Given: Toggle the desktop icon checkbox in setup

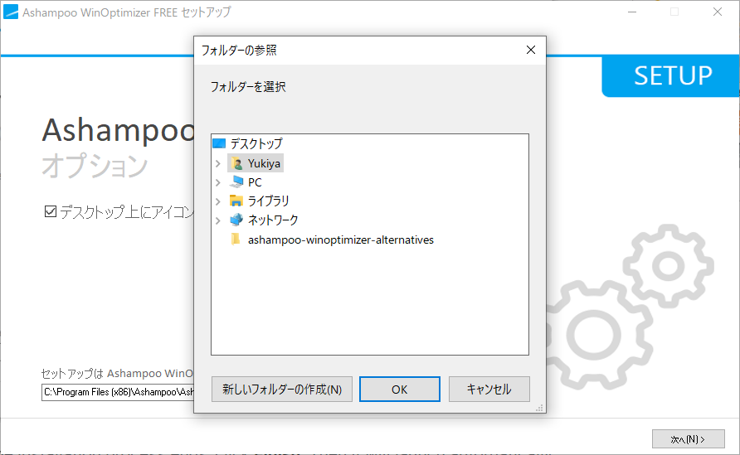Looking at the screenshot, I should click(51, 211).
